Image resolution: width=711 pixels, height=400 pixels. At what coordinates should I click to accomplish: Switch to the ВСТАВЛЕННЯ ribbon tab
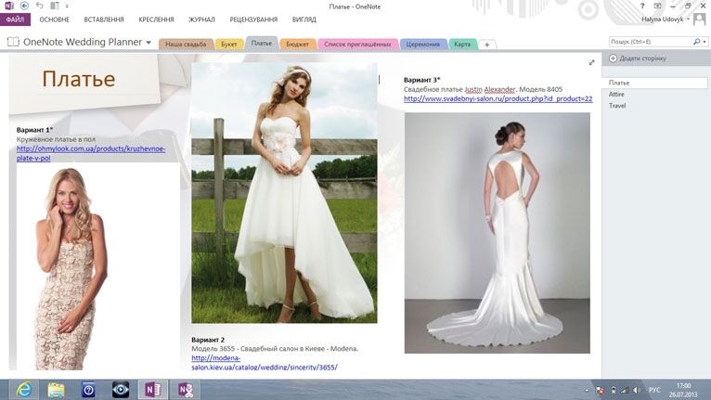coord(104,19)
